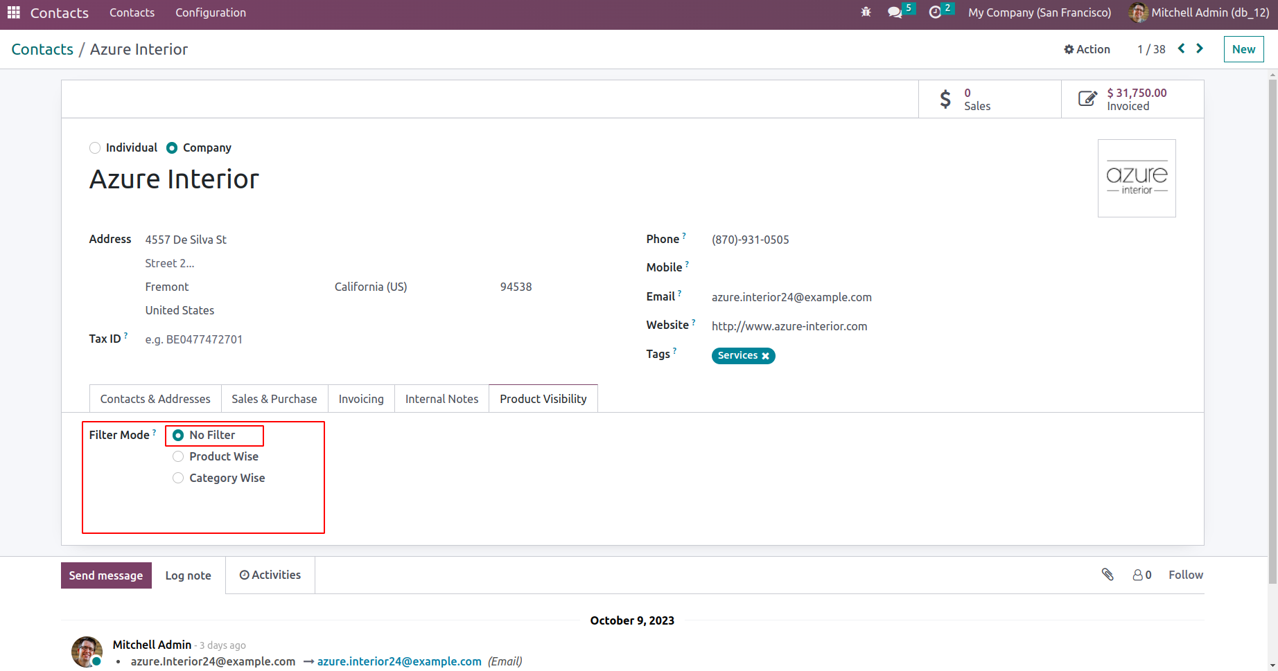Click the record pager 1 / 38

1151,49
